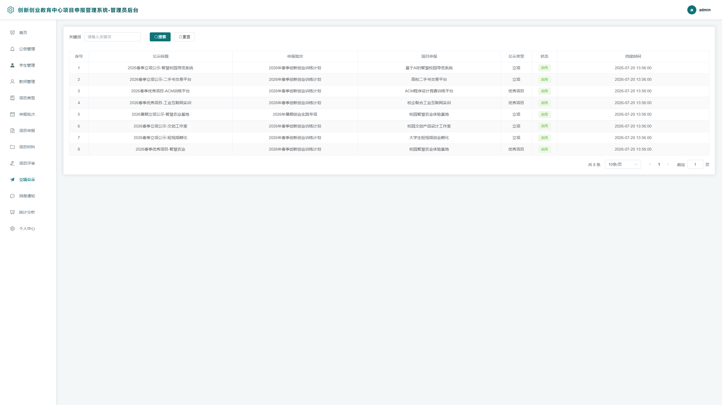Click 2026年暑期创业实践专项 batch cell

[295, 114]
